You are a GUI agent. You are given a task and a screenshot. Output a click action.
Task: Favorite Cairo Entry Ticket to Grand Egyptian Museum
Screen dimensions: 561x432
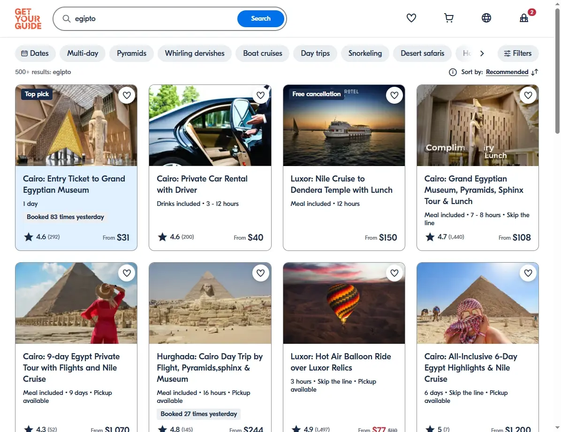click(x=127, y=95)
